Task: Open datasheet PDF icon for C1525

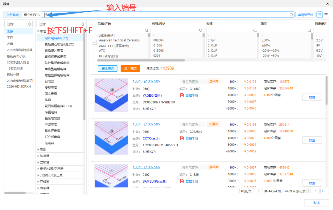Action: click(x=182, y=181)
